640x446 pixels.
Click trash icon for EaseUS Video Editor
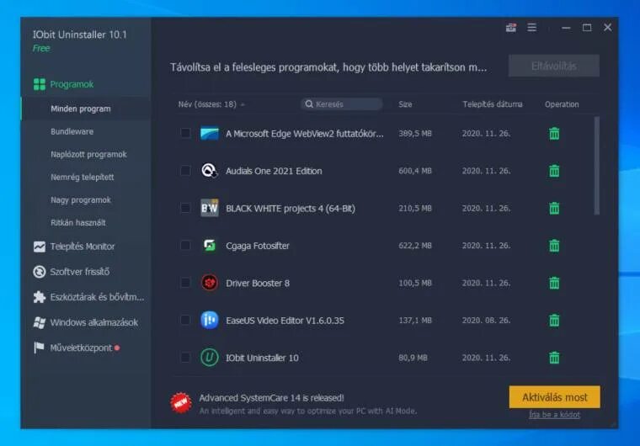(554, 321)
